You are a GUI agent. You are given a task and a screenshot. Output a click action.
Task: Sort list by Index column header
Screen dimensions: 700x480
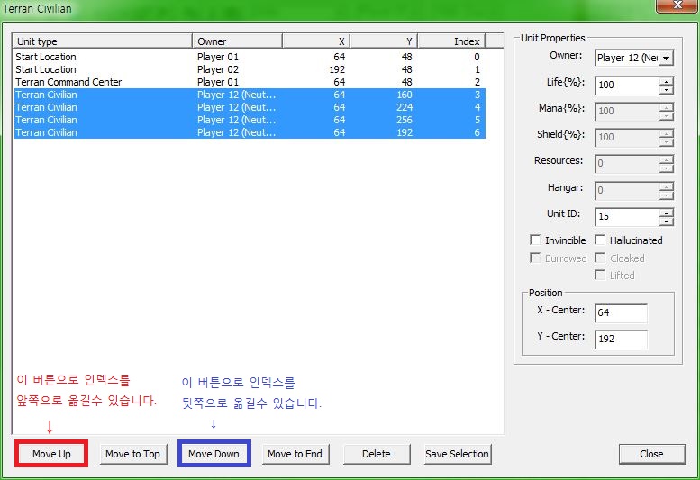[451, 41]
